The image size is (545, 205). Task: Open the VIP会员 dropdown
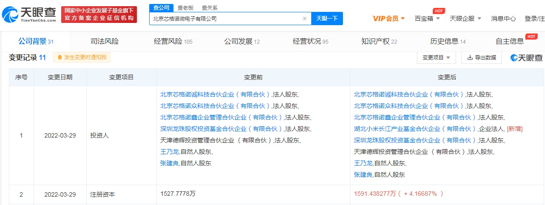click(389, 19)
